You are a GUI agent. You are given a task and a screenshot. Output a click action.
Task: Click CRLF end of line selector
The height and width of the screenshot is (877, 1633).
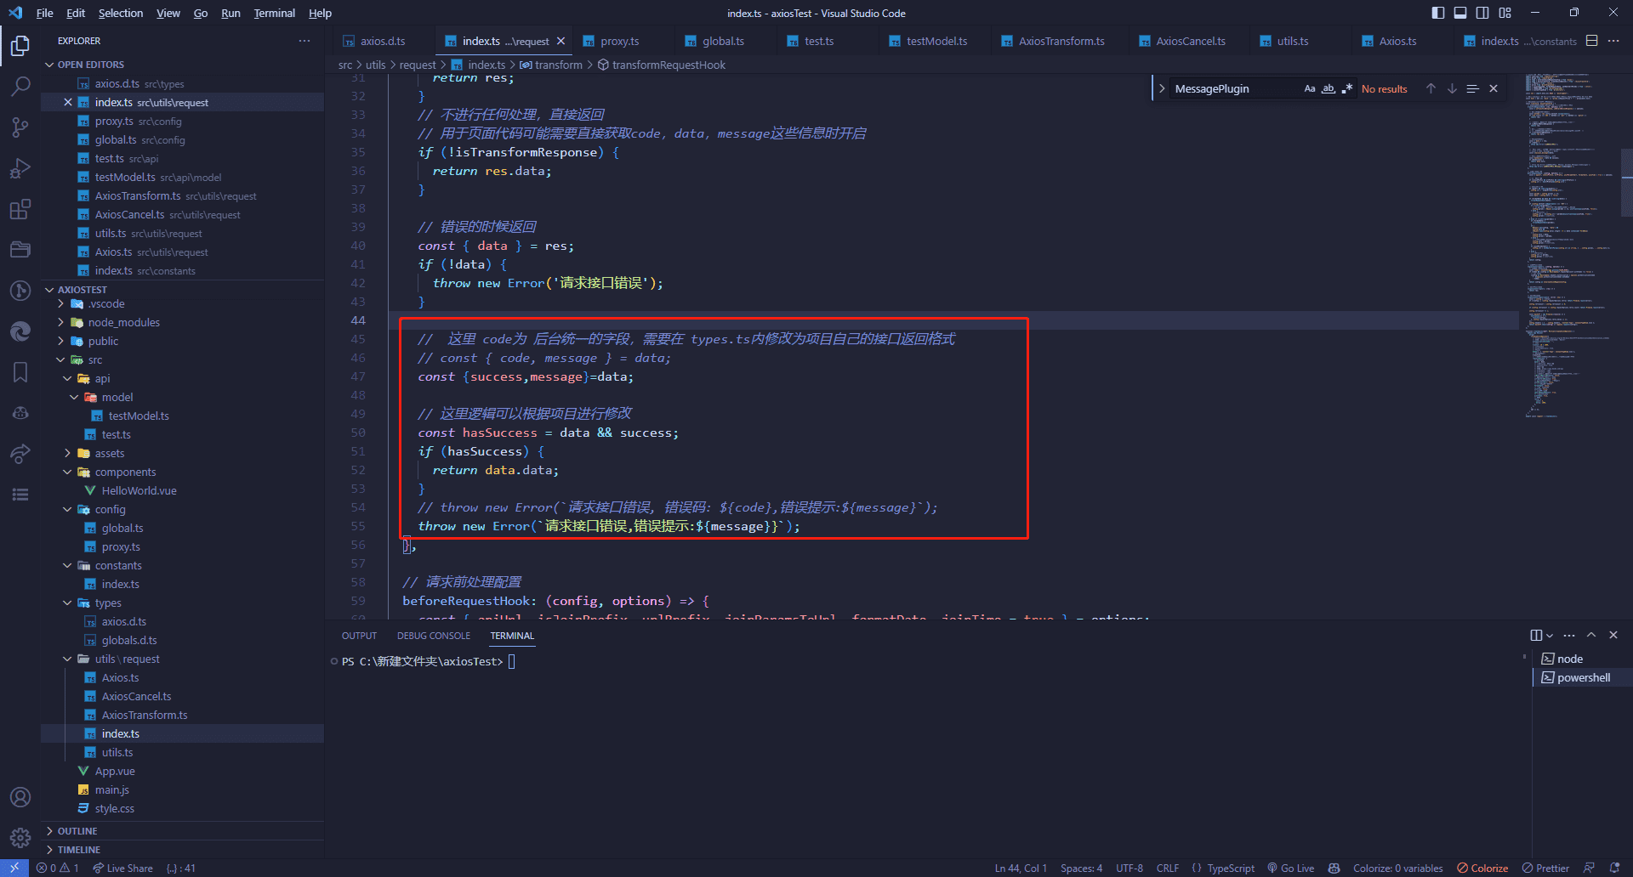point(1168,868)
